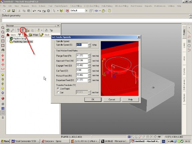Open a file using the folder icon
Image resolution: width=192 pixels, height=144 pixels.
9,11
